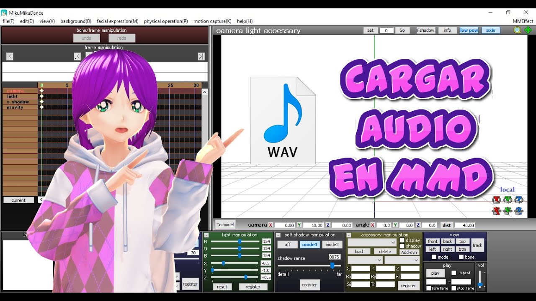Click the track view button
Screen dimensions: 536x301
(477, 245)
